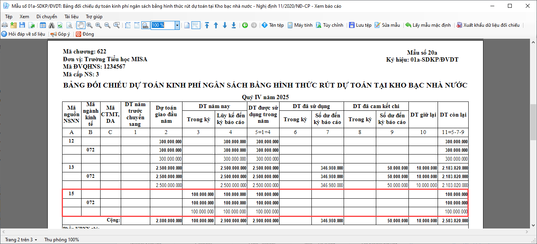This screenshot has height=244, width=537.
Task: Open the Máy tính calculator tool
Action: (x=300, y=25)
